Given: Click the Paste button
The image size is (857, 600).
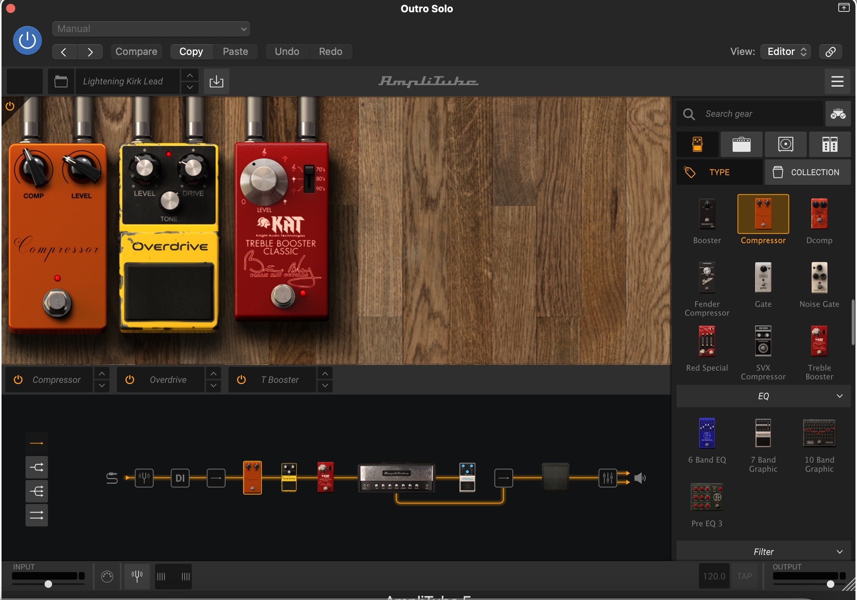Looking at the screenshot, I should (x=235, y=52).
